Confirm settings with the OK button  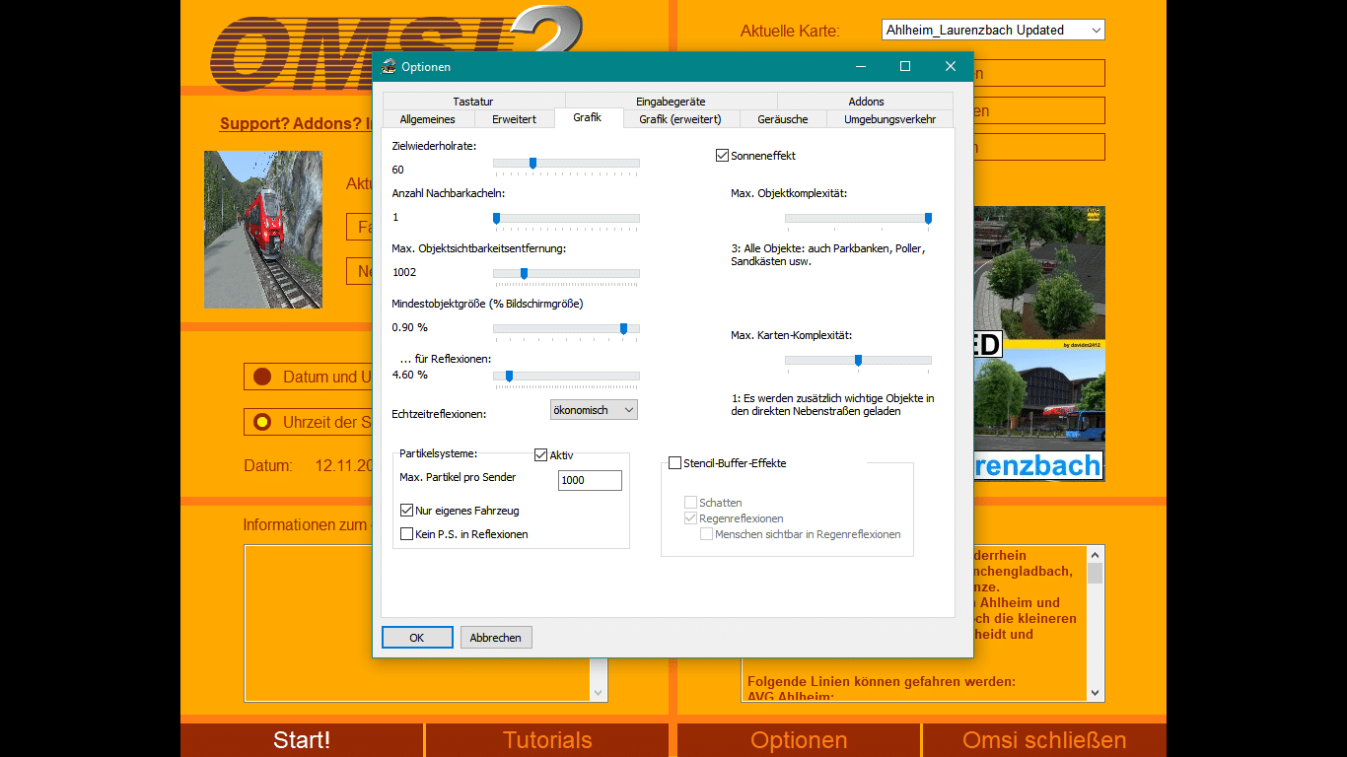click(x=417, y=638)
